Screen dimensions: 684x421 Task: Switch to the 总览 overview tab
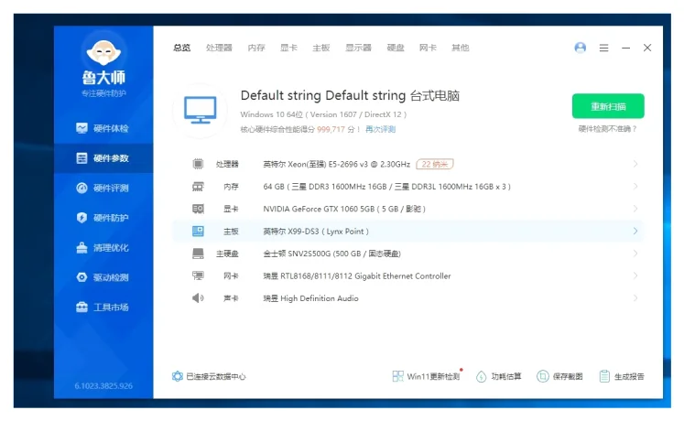(x=182, y=48)
